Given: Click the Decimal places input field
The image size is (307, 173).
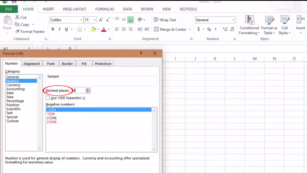Looking at the screenshot, I should point(79,91).
